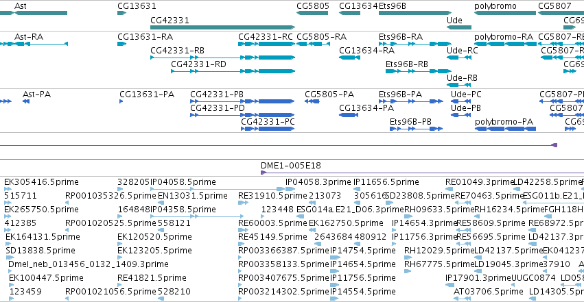Click the Ets96B gene label

point(392,6)
